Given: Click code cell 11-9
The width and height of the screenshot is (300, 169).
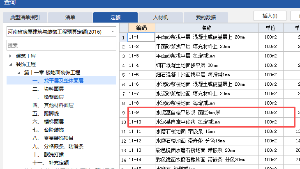Looking at the screenshot, I should (x=141, y=113).
